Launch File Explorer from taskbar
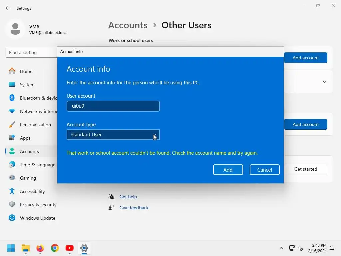 [25, 248]
